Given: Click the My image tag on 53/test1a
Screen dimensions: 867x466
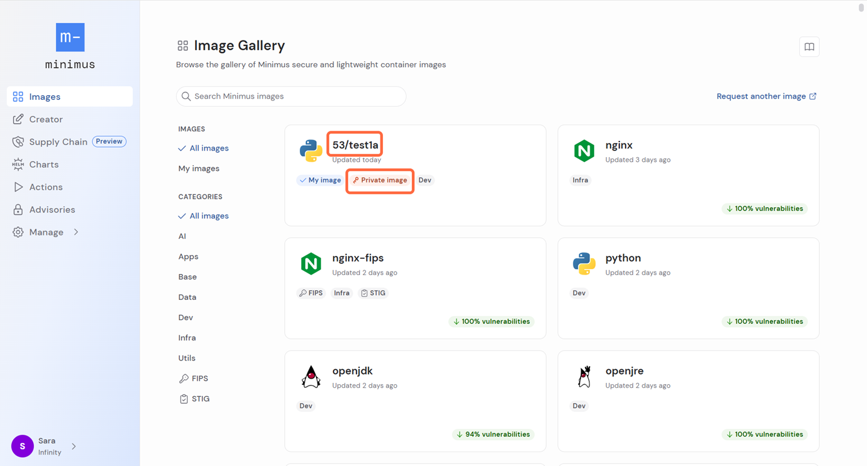Looking at the screenshot, I should (320, 180).
